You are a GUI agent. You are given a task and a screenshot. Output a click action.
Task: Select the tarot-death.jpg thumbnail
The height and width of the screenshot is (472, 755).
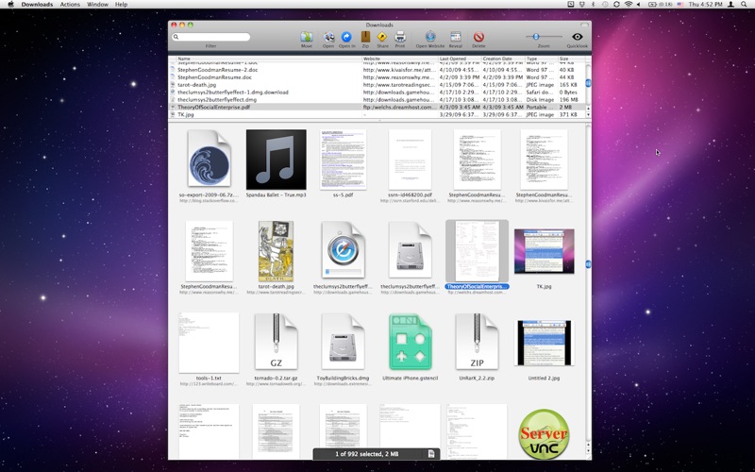tap(277, 251)
